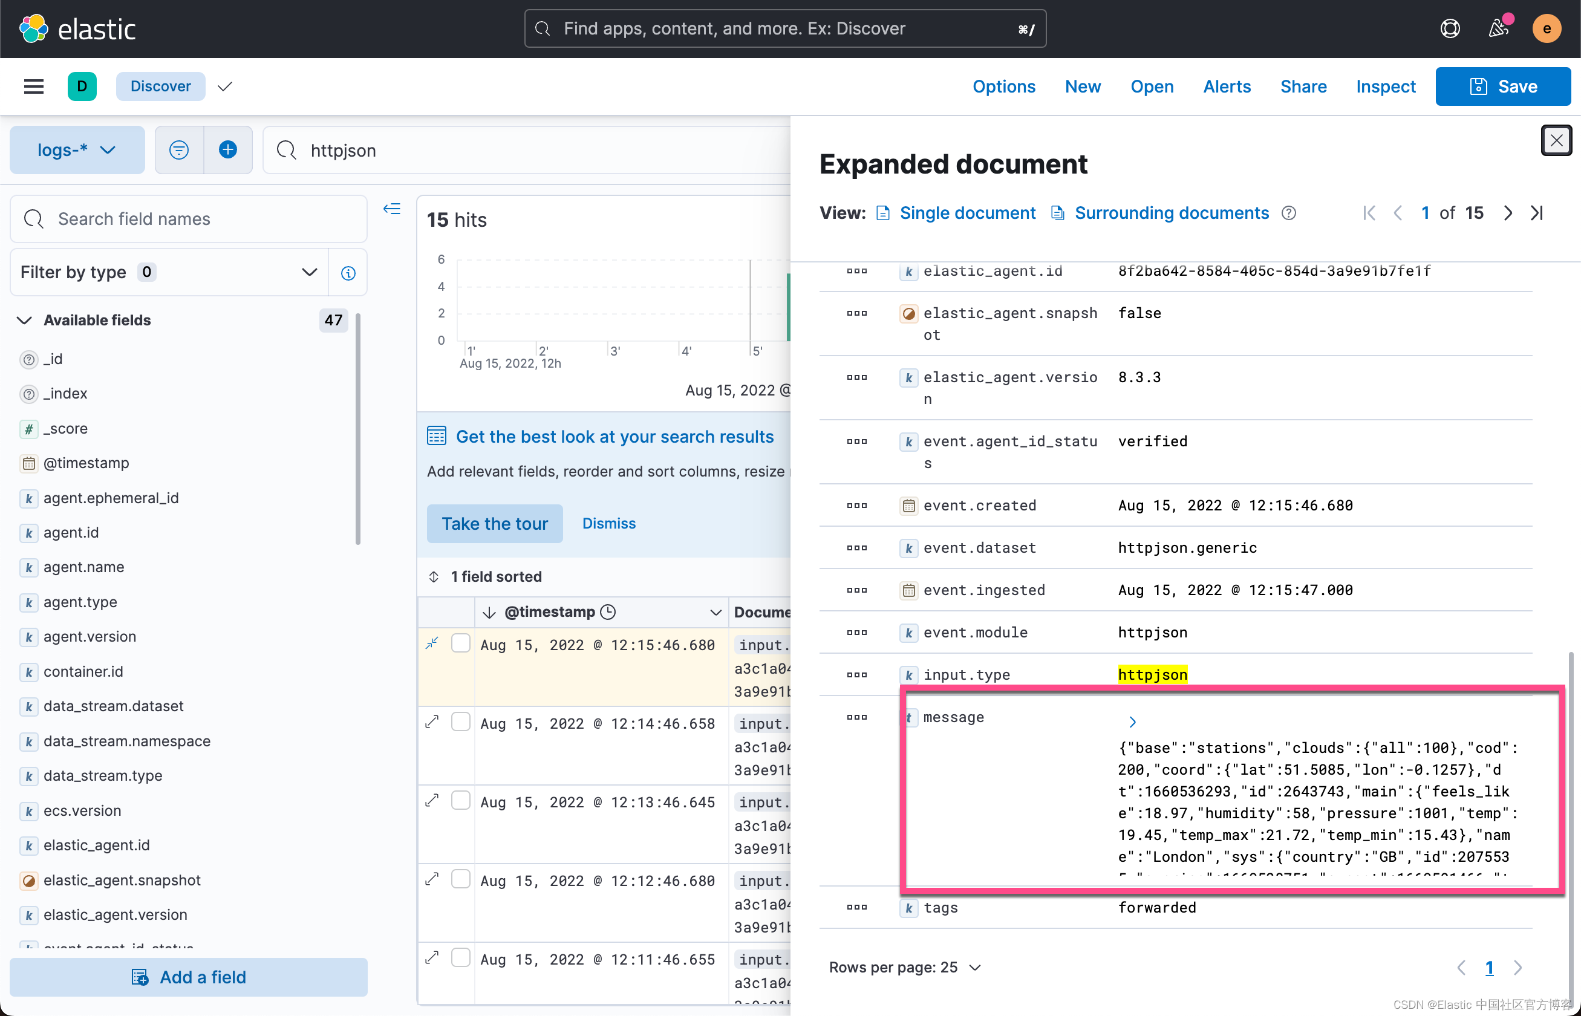
Task: Open actions menu beside the message field
Action: point(856,717)
